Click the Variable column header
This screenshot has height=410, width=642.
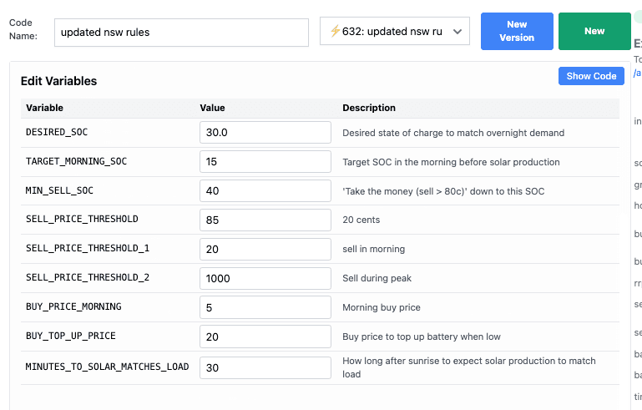click(x=44, y=108)
